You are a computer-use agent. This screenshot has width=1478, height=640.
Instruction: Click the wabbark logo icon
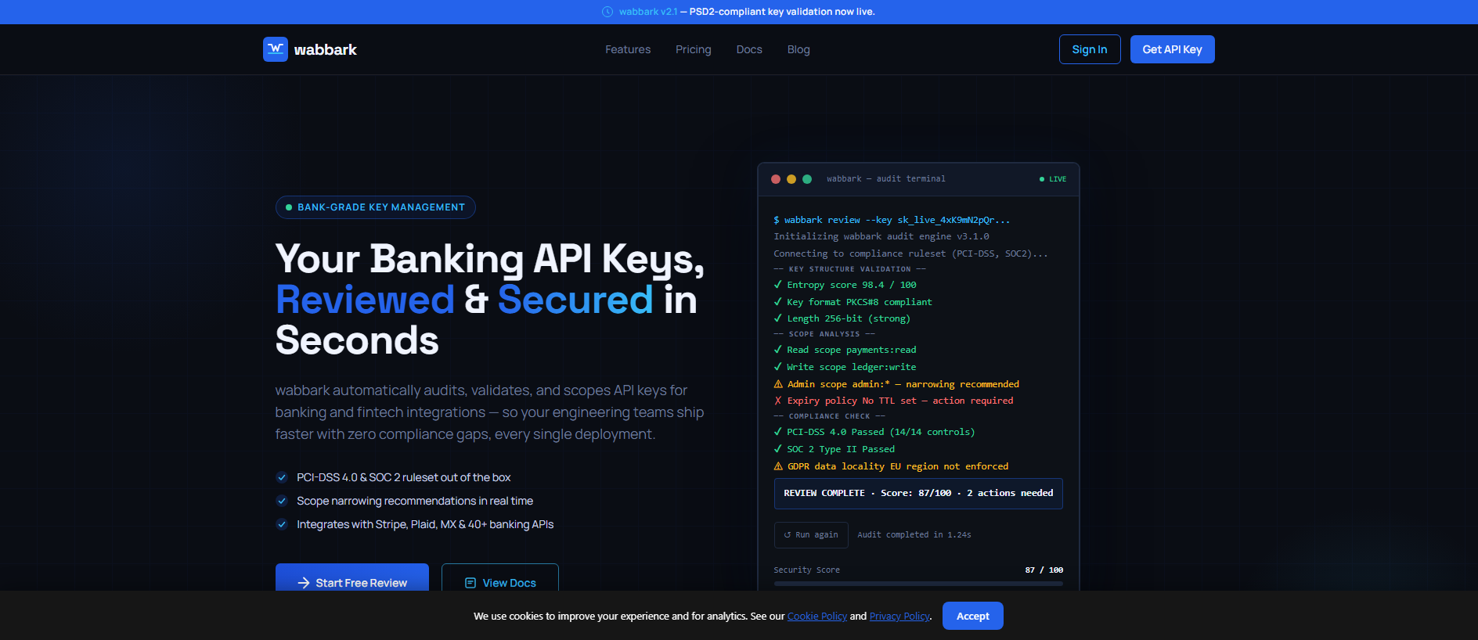click(276, 49)
